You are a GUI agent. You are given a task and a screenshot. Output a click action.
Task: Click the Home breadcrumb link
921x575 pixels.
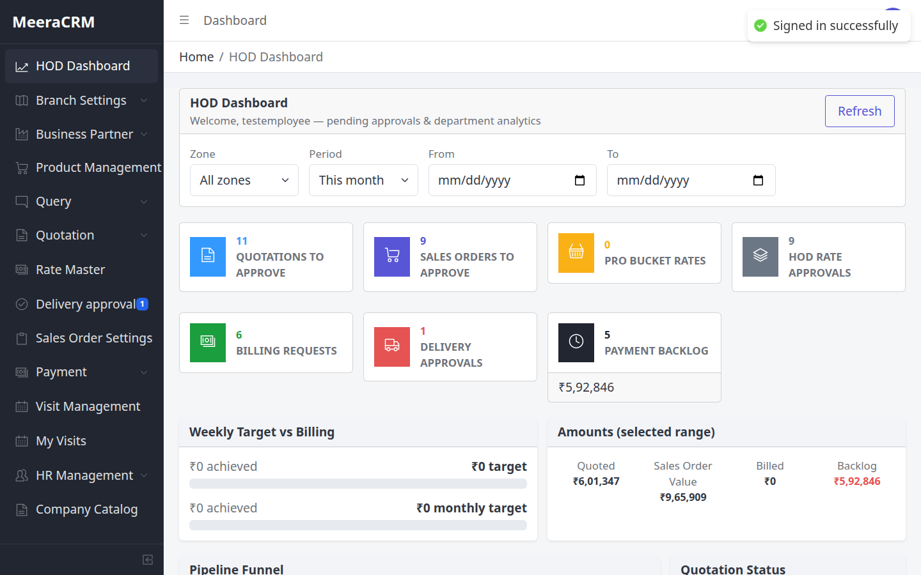click(x=196, y=57)
